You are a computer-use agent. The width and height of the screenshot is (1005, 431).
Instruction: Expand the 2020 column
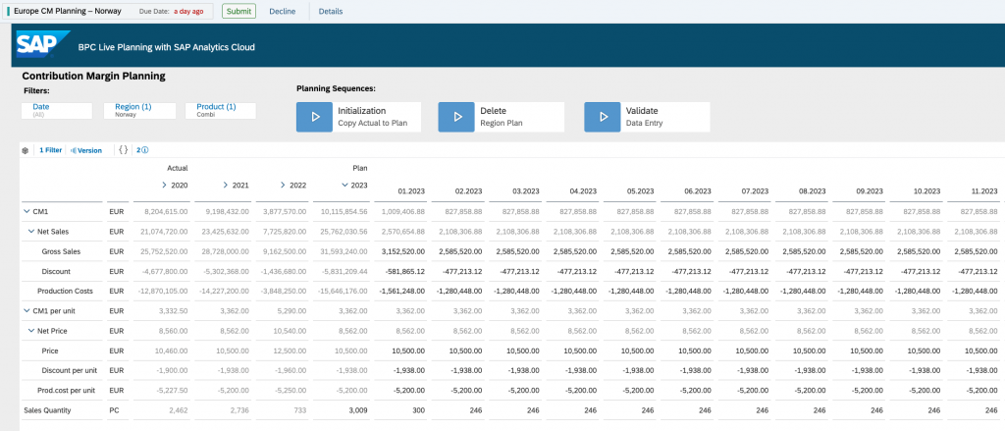click(165, 185)
